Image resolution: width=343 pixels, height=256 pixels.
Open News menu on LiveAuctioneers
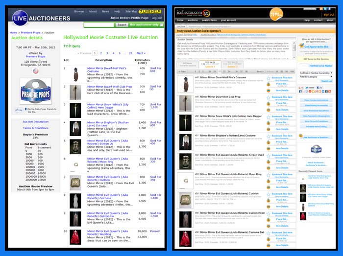106,11
